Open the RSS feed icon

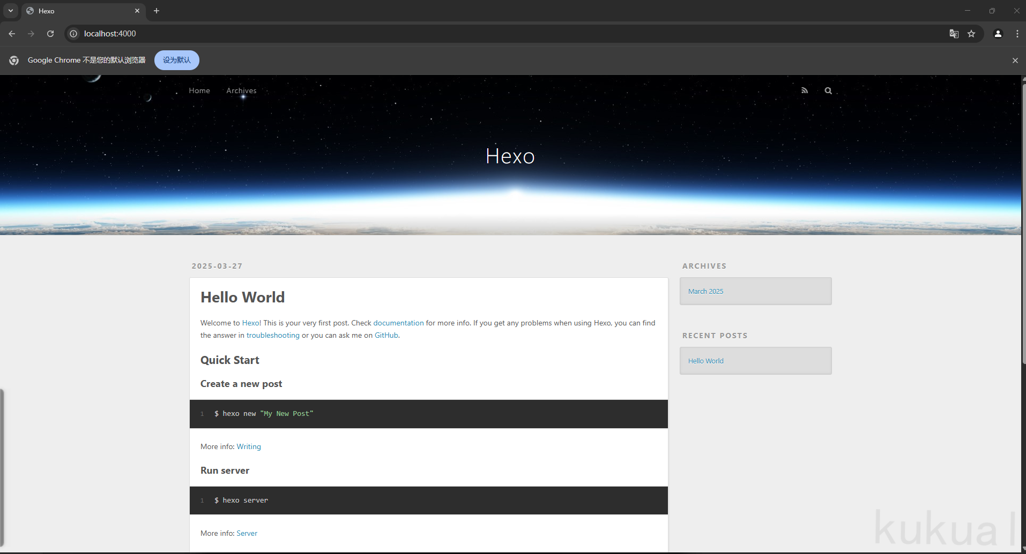(805, 90)
